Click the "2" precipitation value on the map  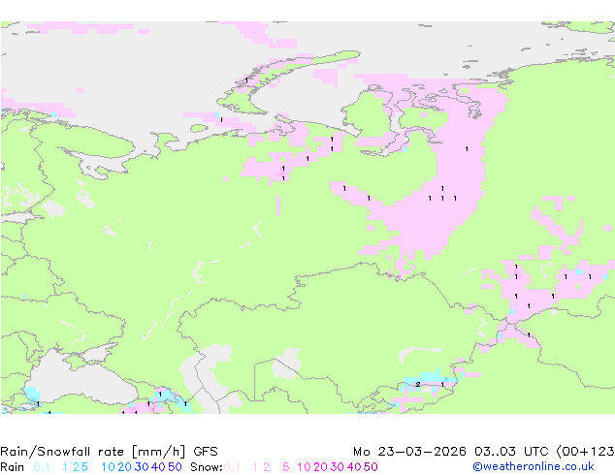(418, 385)
